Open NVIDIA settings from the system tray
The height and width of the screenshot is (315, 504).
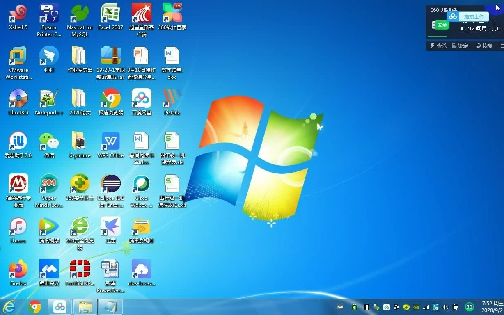[416, 307]
